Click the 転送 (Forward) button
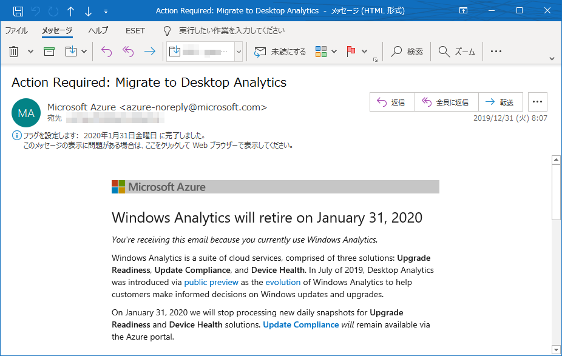This screenshot has height=356, width=562. coord(501,102)
